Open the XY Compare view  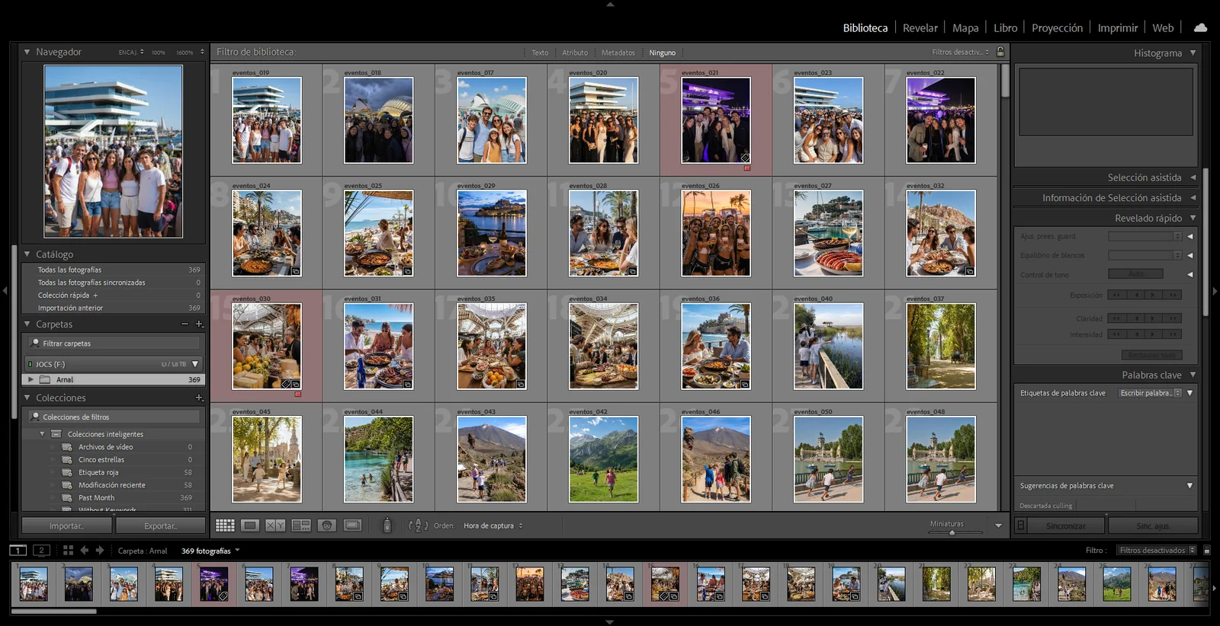(x=275, y=525)
